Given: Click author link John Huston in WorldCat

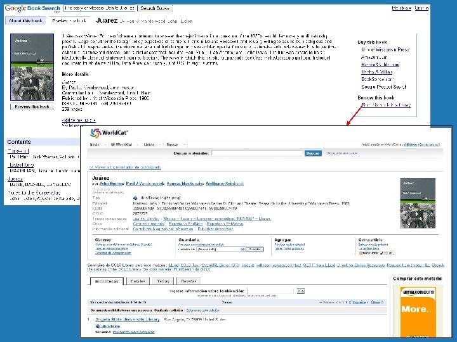Looking at the screenshot, I should pos(110,184).
